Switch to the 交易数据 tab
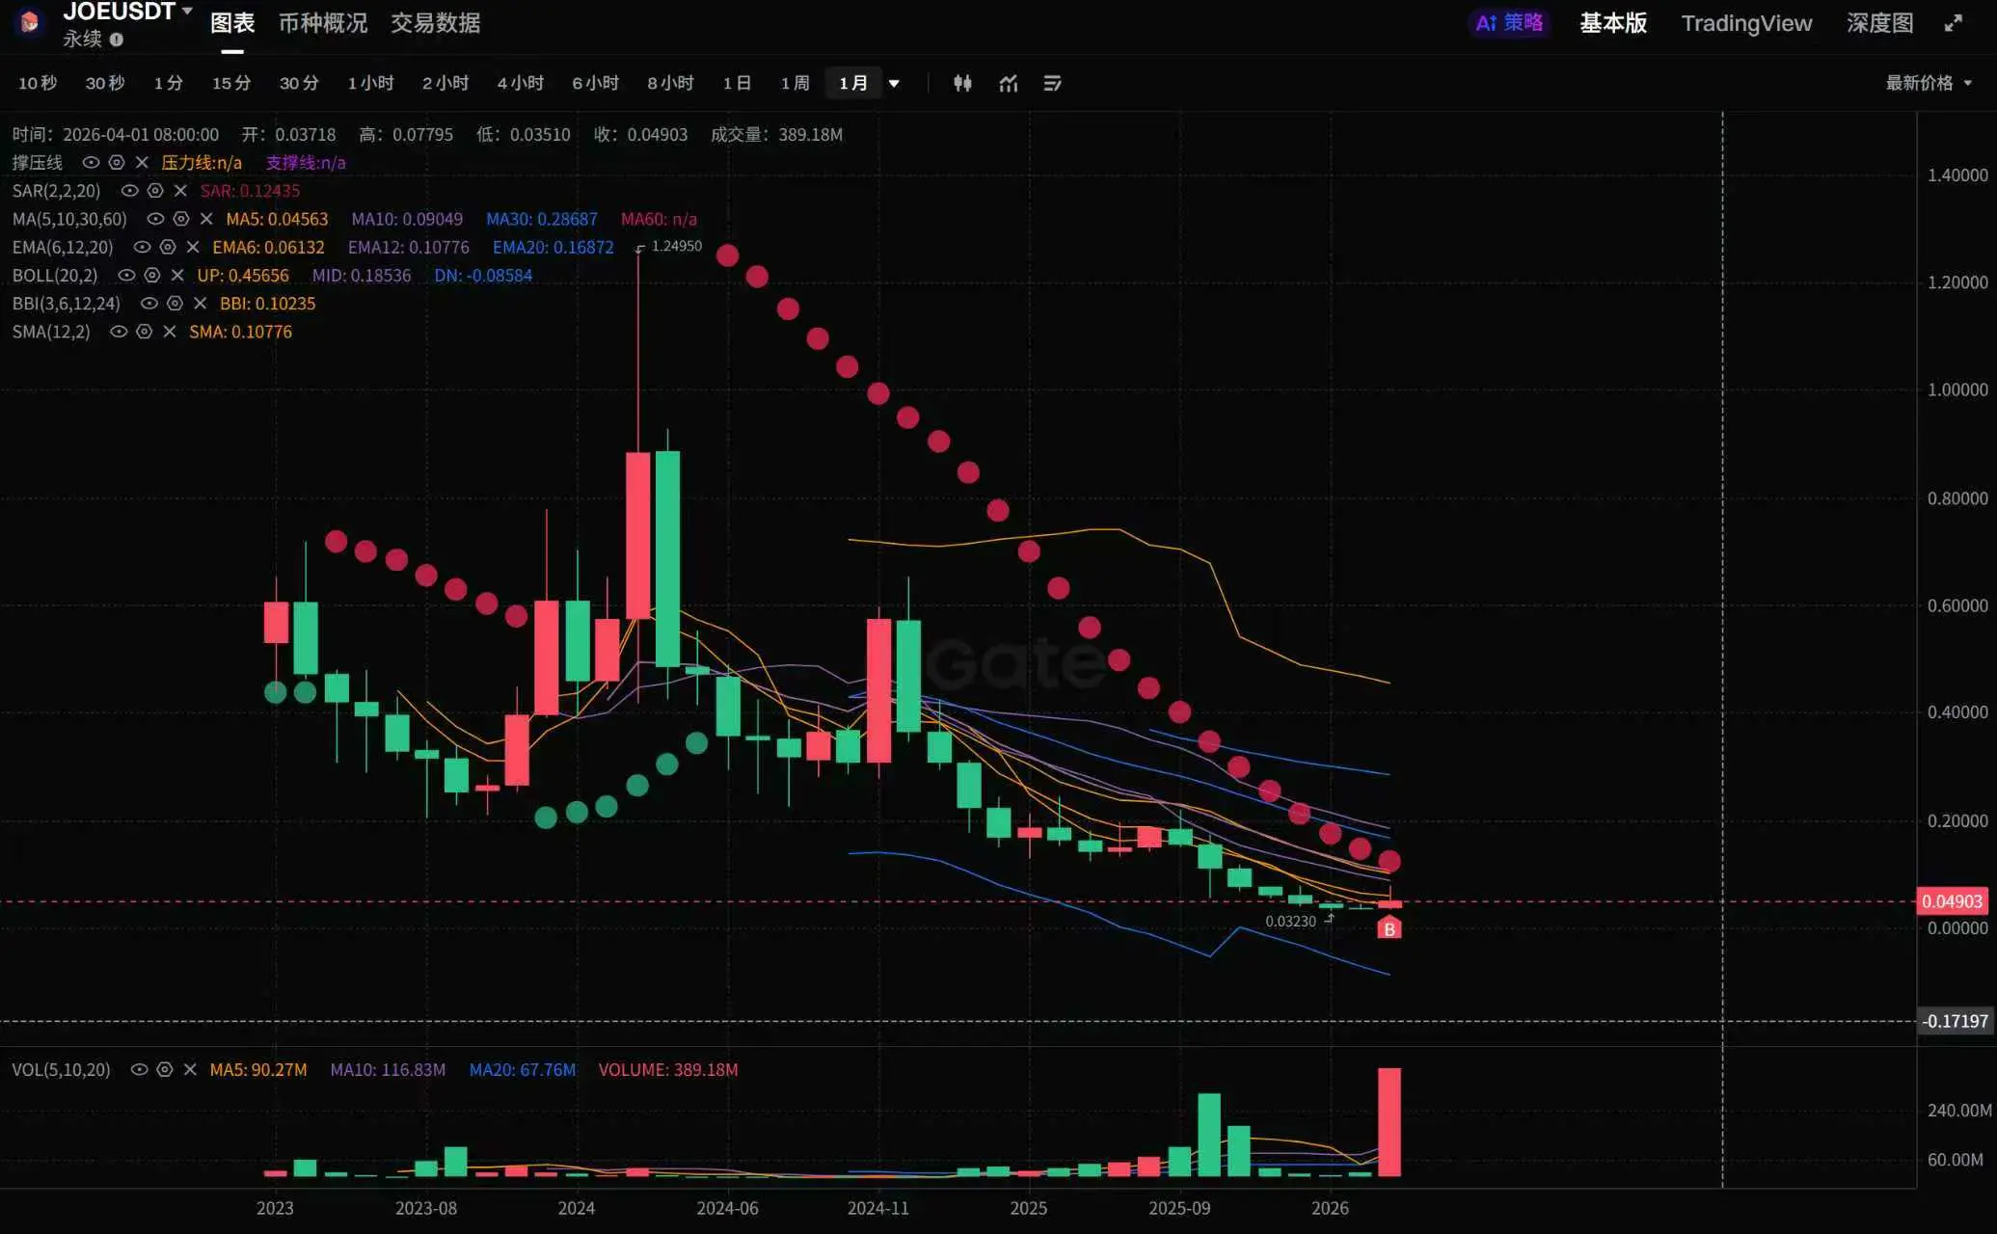This screenshot has height=1234, width=1997. pyautogui.click(x=435, y=23)
